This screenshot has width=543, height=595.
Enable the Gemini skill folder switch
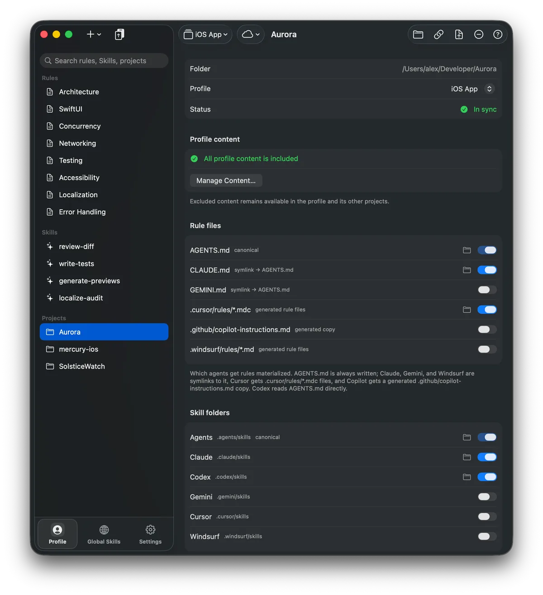coord(487,497)
